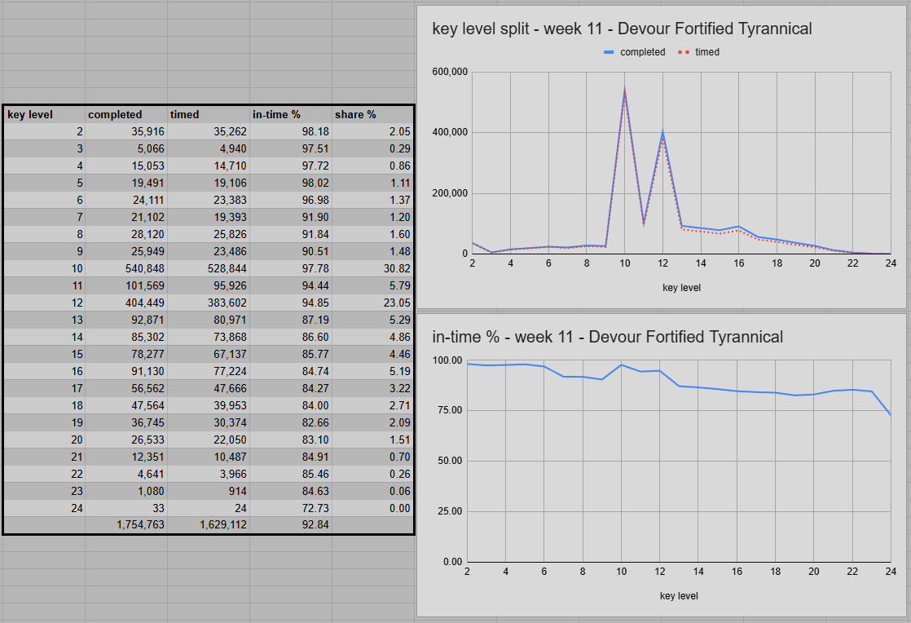Image resolution: width=911 pixels, height=623 pixels.
Task: Click the in-time cell showing 72.73
Action: [x=291, y=508]
